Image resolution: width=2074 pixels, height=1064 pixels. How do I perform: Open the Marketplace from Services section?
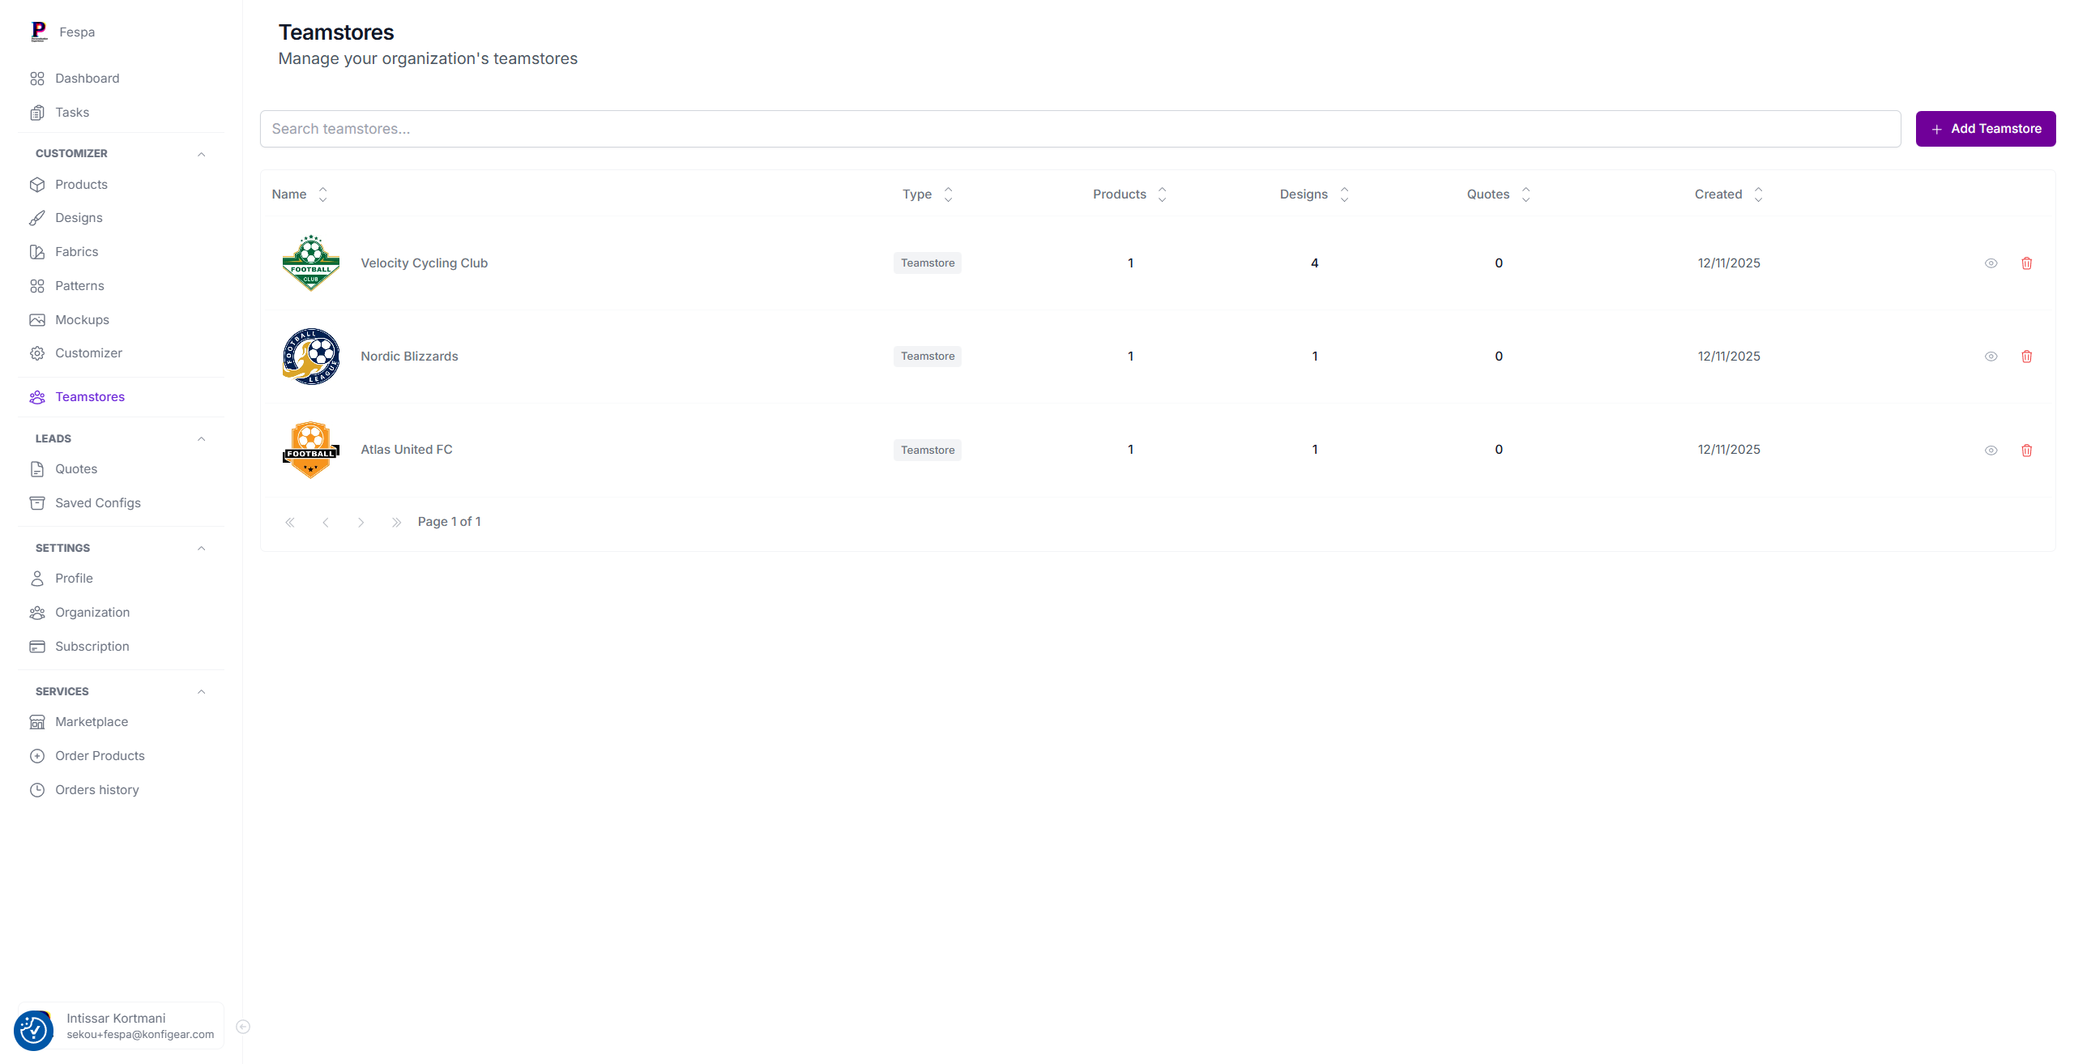tap(91, 721)
